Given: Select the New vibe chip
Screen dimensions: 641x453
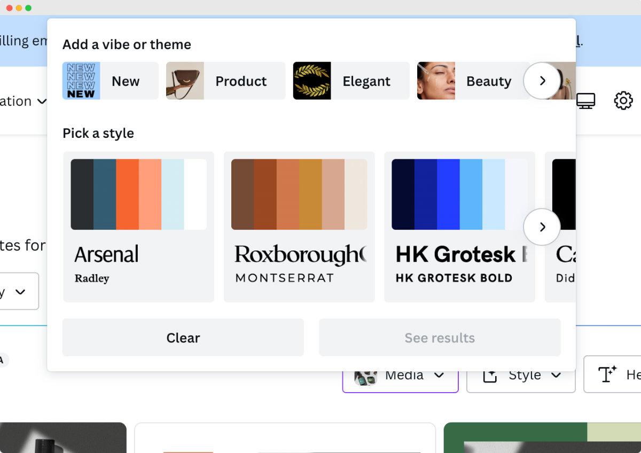Looking at the screenshot, I should tap(111, 81).
